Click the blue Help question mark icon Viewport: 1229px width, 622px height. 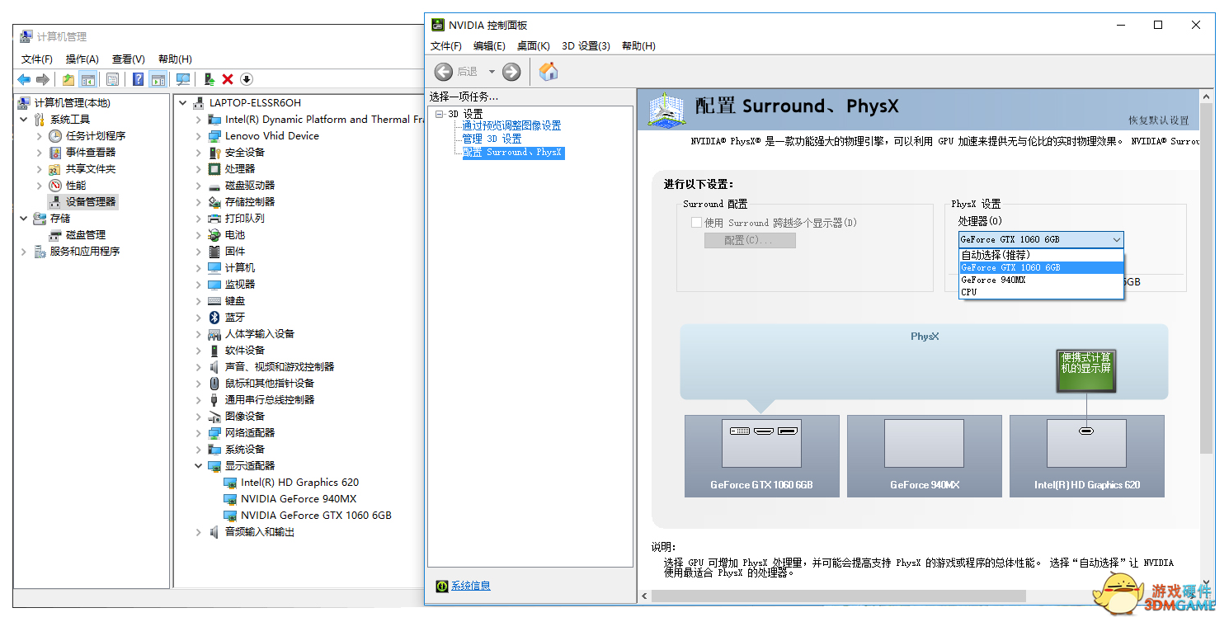[138, 79]
